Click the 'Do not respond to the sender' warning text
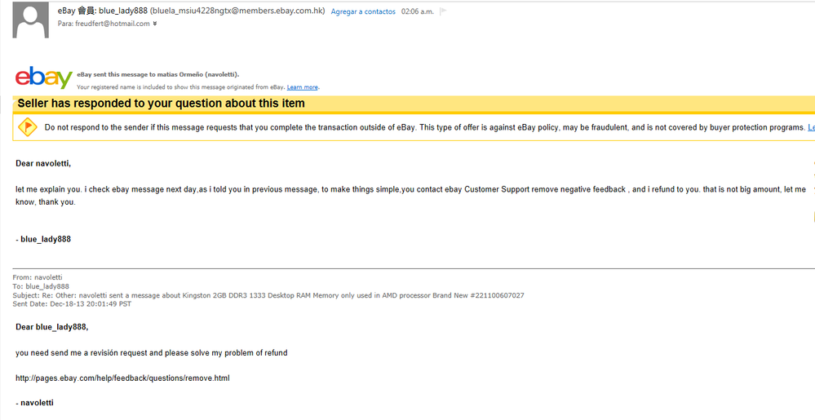 (x=425, y=127)
